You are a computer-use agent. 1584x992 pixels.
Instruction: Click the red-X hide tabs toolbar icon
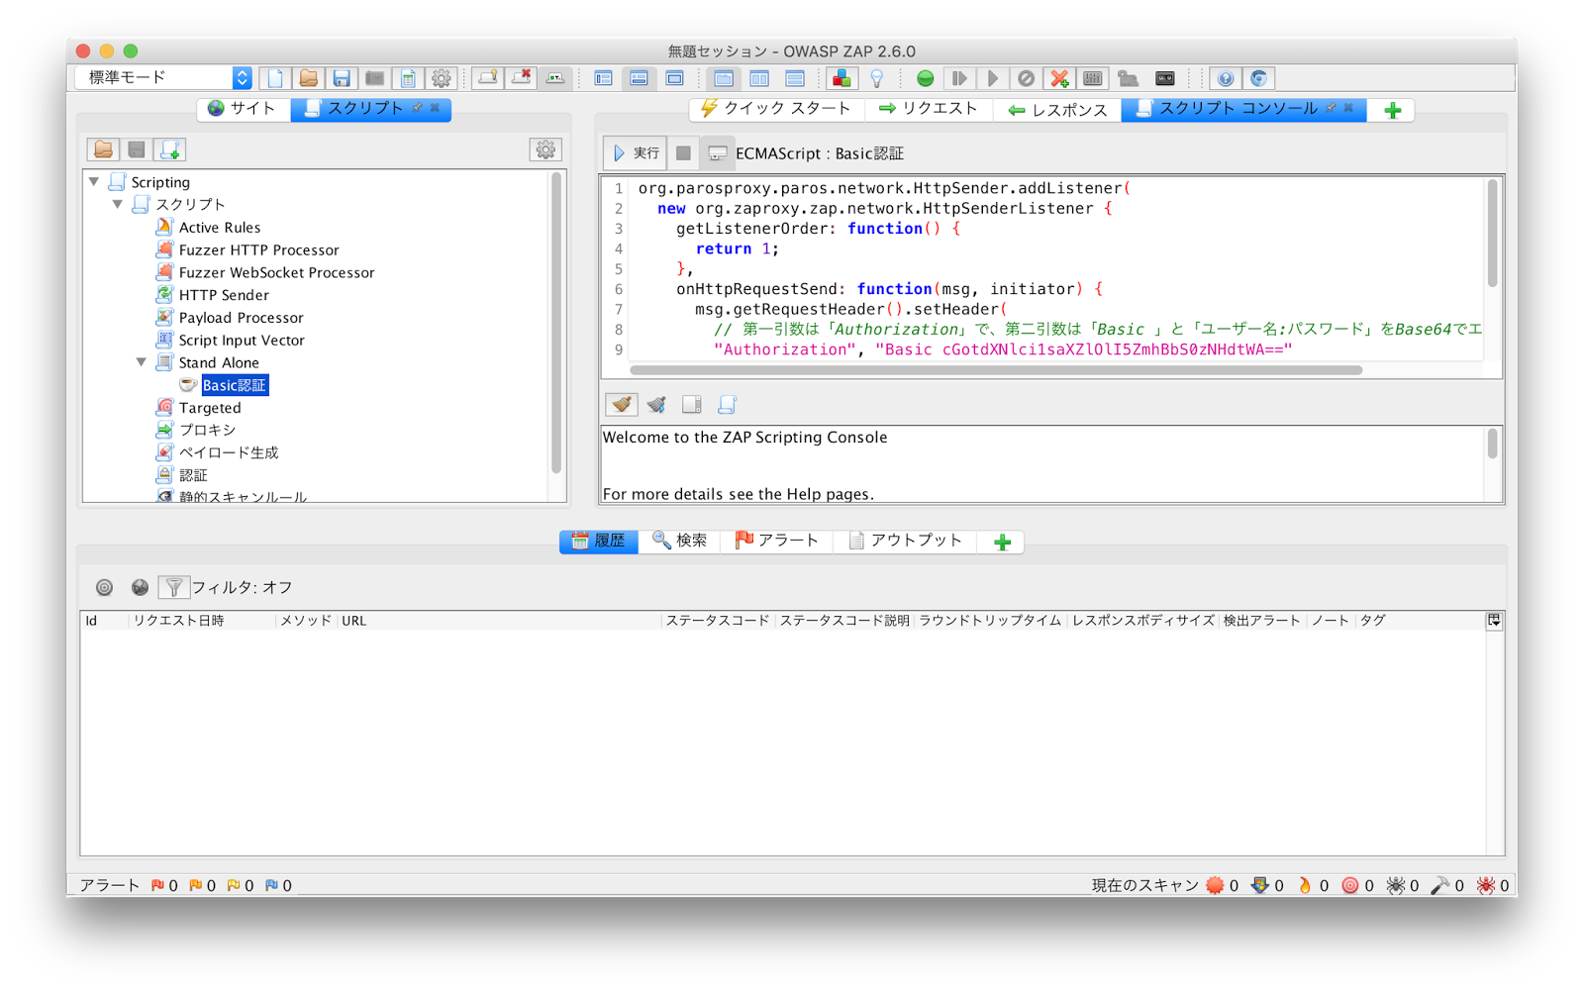tap(522, 78)
